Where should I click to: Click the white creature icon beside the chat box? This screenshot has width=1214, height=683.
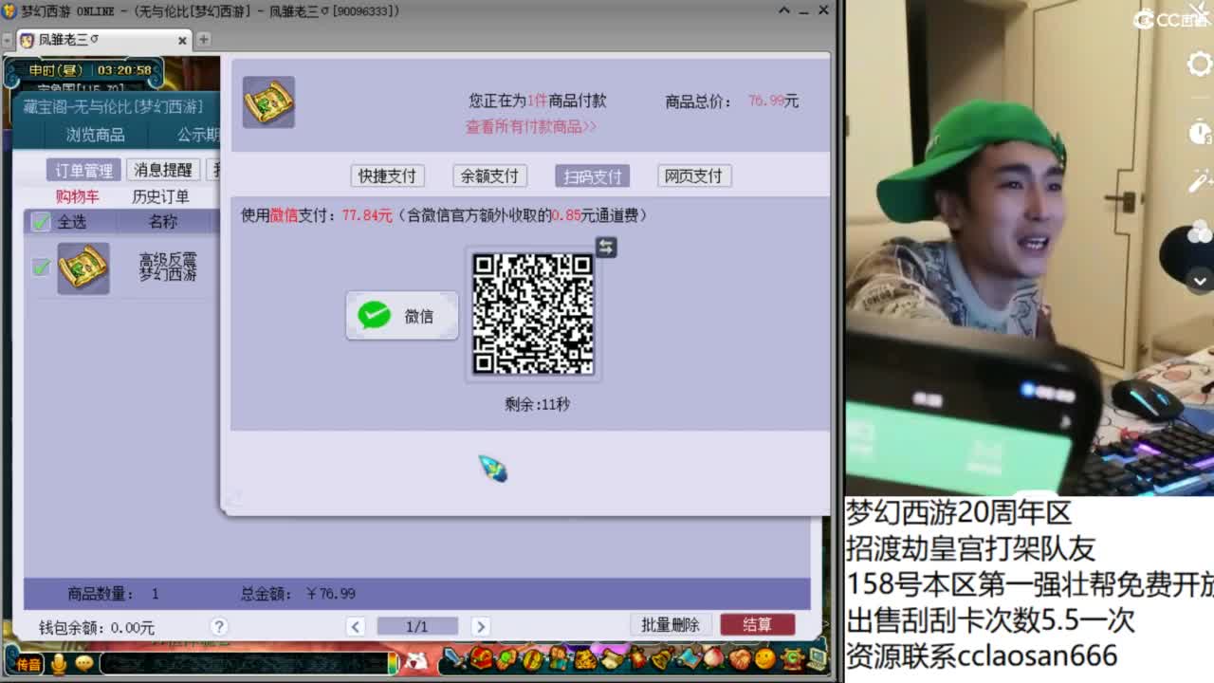pyautogui.click(x=414, y=661)
